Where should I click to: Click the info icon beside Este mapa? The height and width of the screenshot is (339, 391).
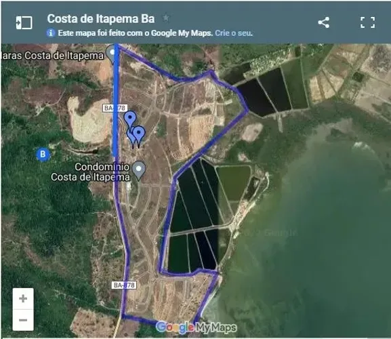[51, 33]
